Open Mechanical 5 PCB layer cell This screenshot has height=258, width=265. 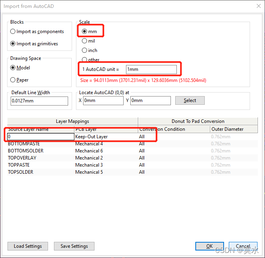(x=106, y=172)
